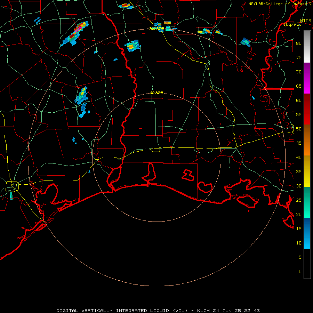This screenshot has height=313, width=313.
Task: Click the 20 value on the VIL scale
Action: coord(299,214)
